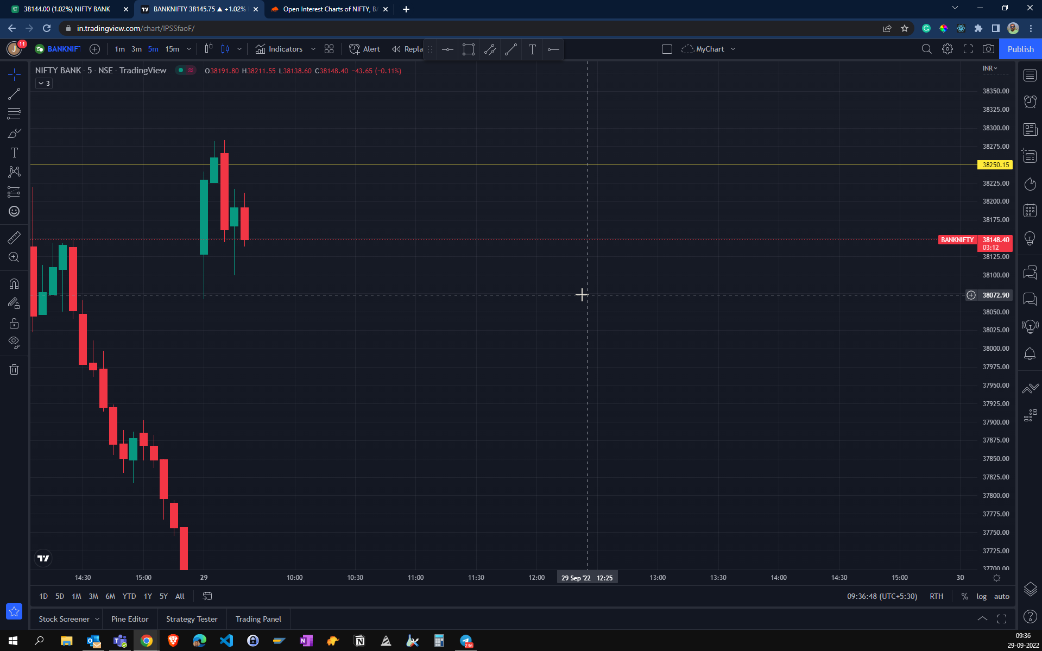Open chart settings gear icon
1042x651 pixels.
tap(947, 49)
